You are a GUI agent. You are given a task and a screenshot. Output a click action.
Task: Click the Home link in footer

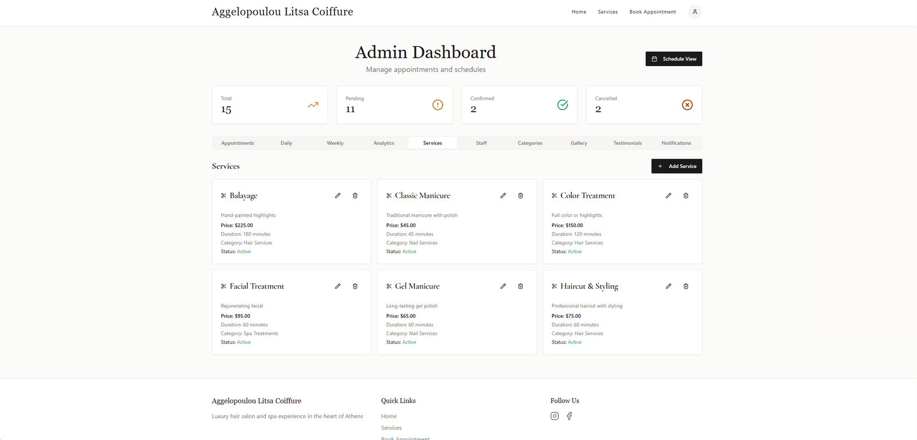389,417
